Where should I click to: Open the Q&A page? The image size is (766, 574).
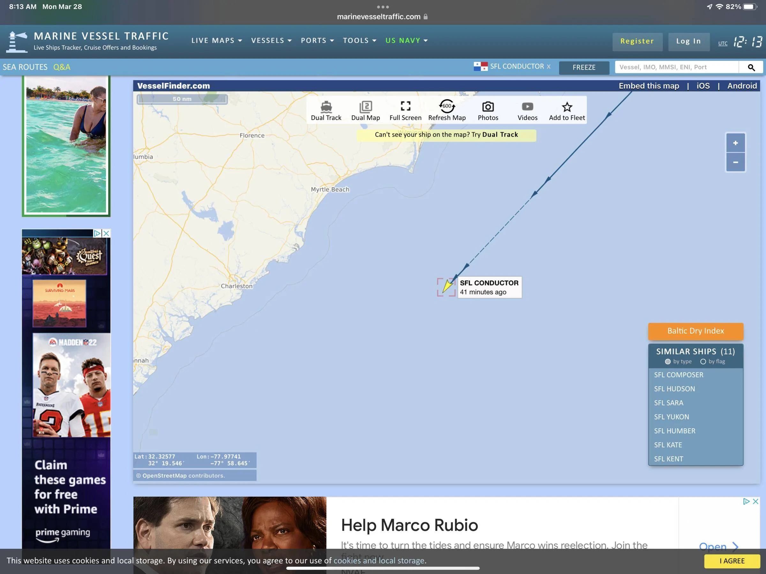click(x=62, y=67)
